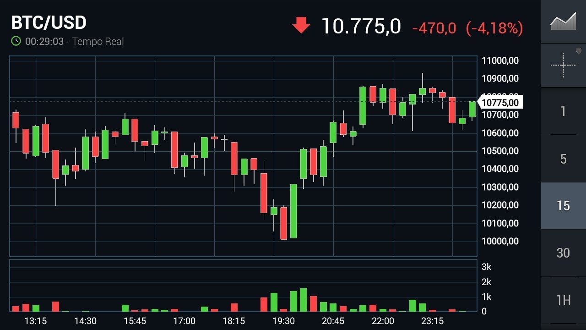586x330 pixels.
Task: Activate the crosshair cursor tool
Action: (x=563, y=65)
